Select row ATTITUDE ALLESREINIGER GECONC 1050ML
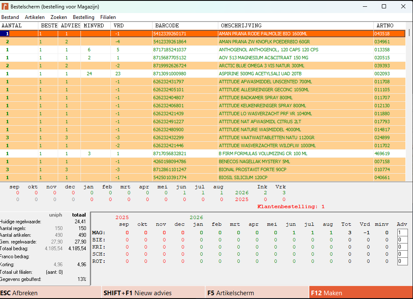The image size is (413, 299). click(203, 90)
